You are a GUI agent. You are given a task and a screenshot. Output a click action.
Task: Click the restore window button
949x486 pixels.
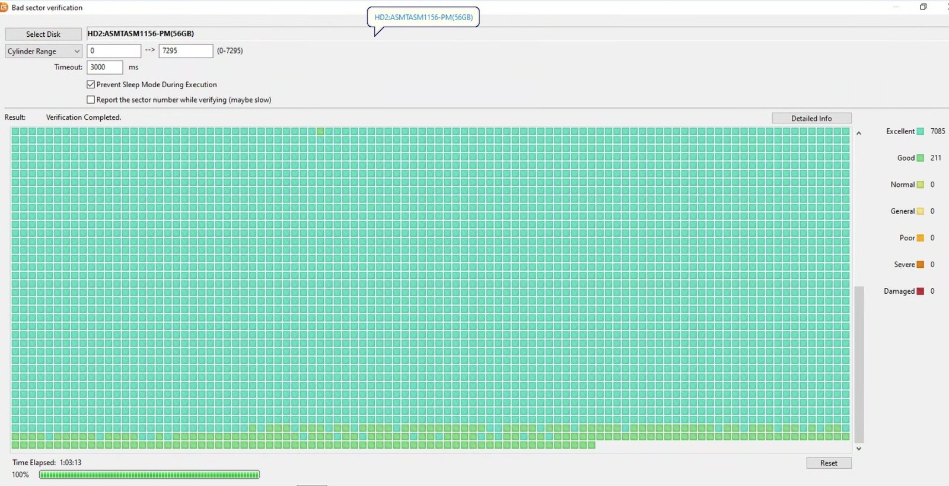(923, 7)
